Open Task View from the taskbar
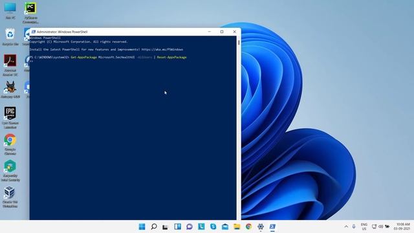 166,227
